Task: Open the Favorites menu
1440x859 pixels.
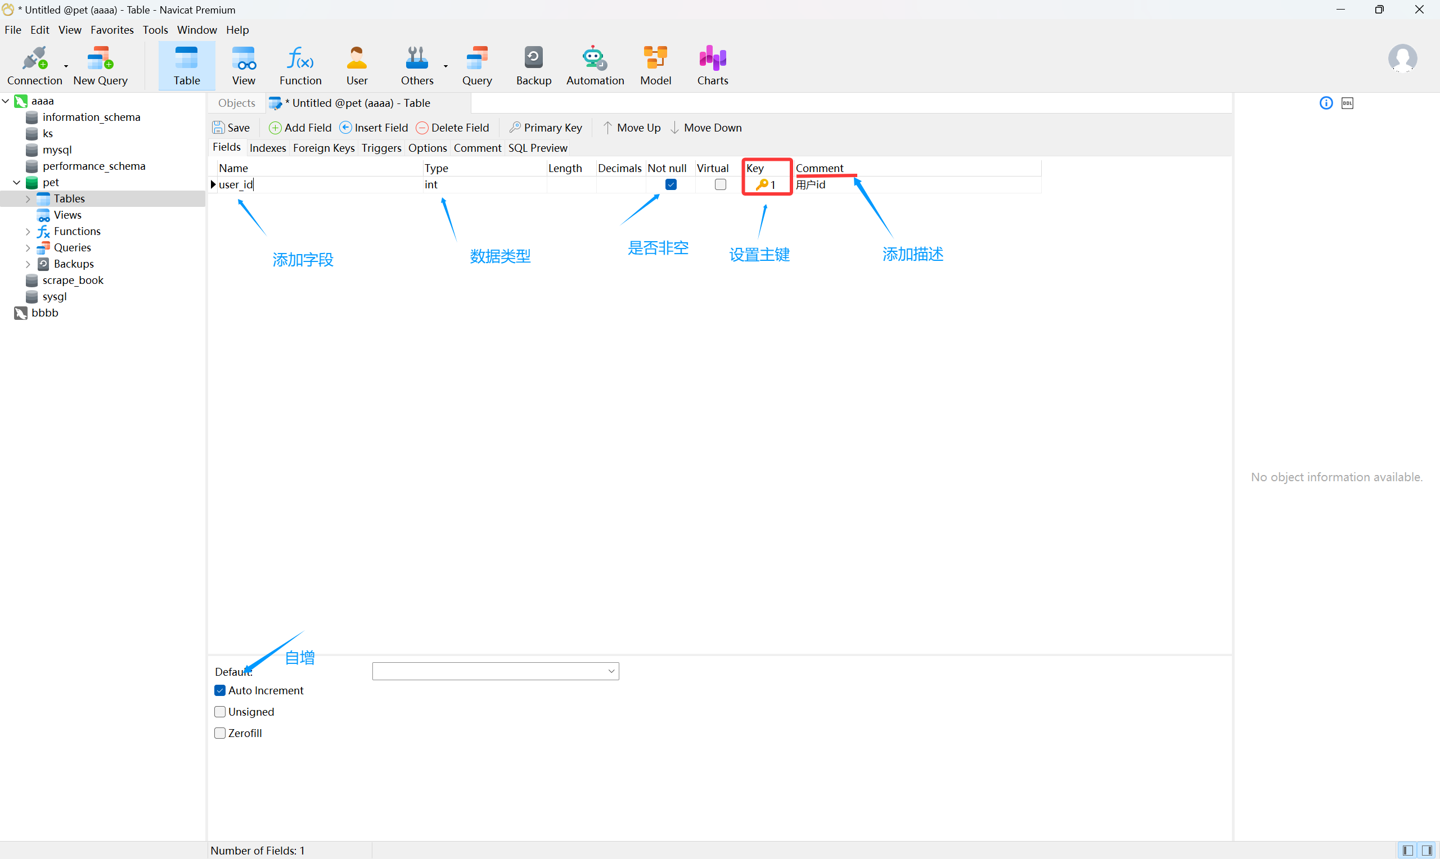Action: (112, 30)
